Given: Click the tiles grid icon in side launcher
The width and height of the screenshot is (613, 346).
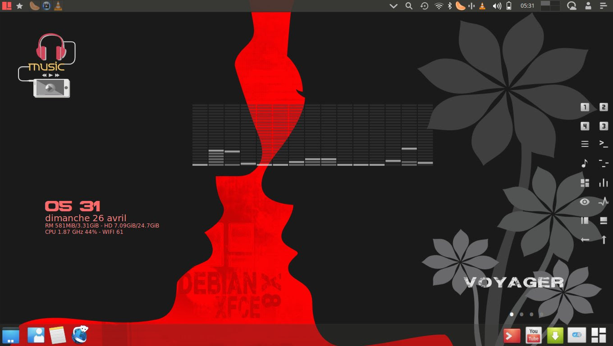Looking at the screenshot, I should (x=585, y=182).
